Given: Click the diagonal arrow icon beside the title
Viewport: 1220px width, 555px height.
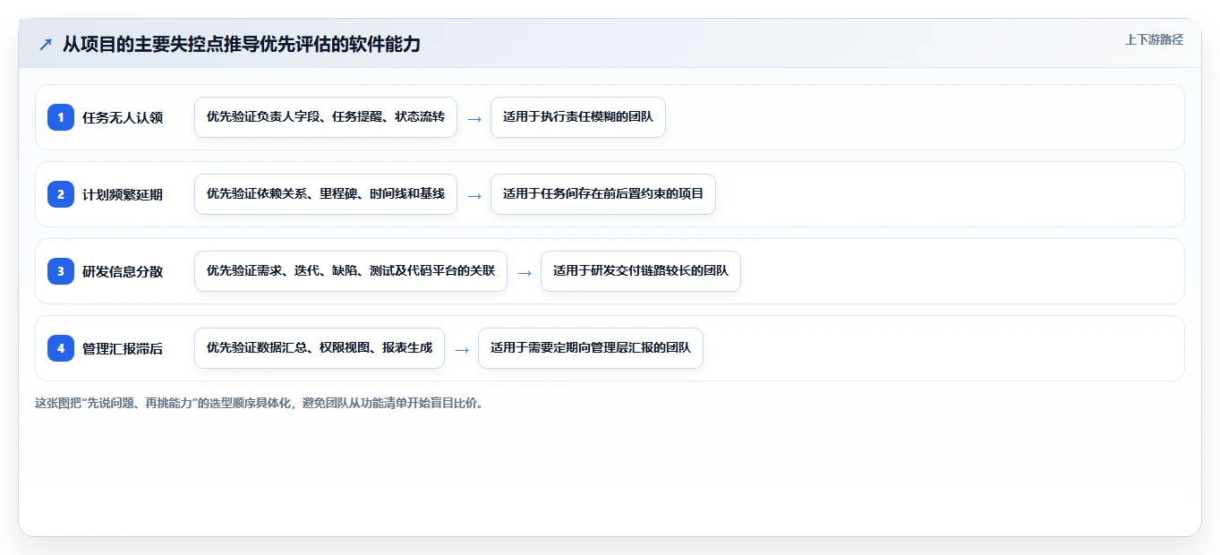Looking at the screenshot, I should pyautogui.click(x=46, y=44).
